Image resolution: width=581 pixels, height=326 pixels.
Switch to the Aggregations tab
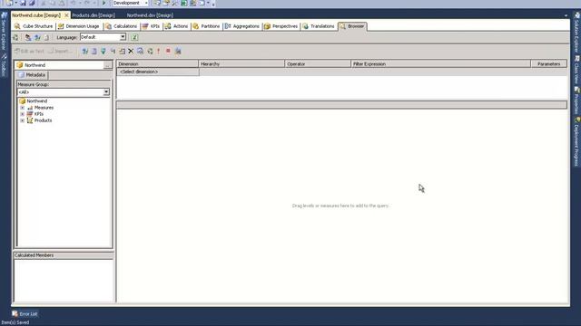(x=242, y=26)
